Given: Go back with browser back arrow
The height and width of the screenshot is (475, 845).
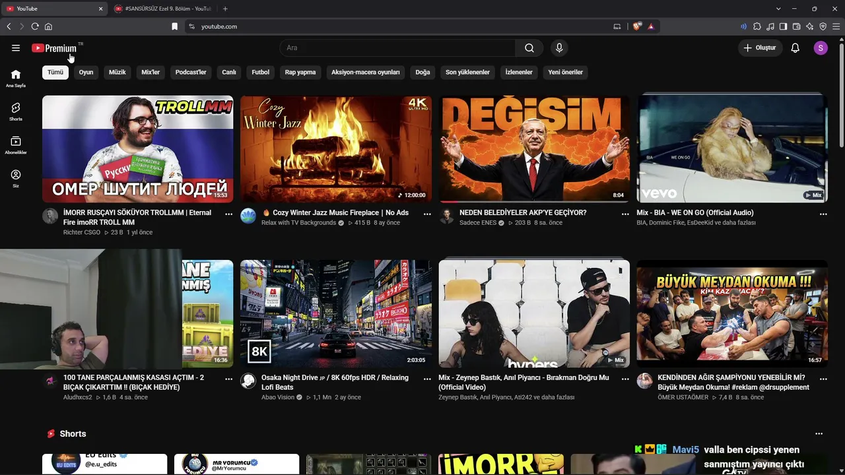Looking at the screenshot, I should click(9, 26).
